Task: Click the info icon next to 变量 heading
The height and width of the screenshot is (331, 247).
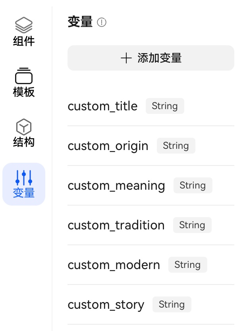Action: 102,22
